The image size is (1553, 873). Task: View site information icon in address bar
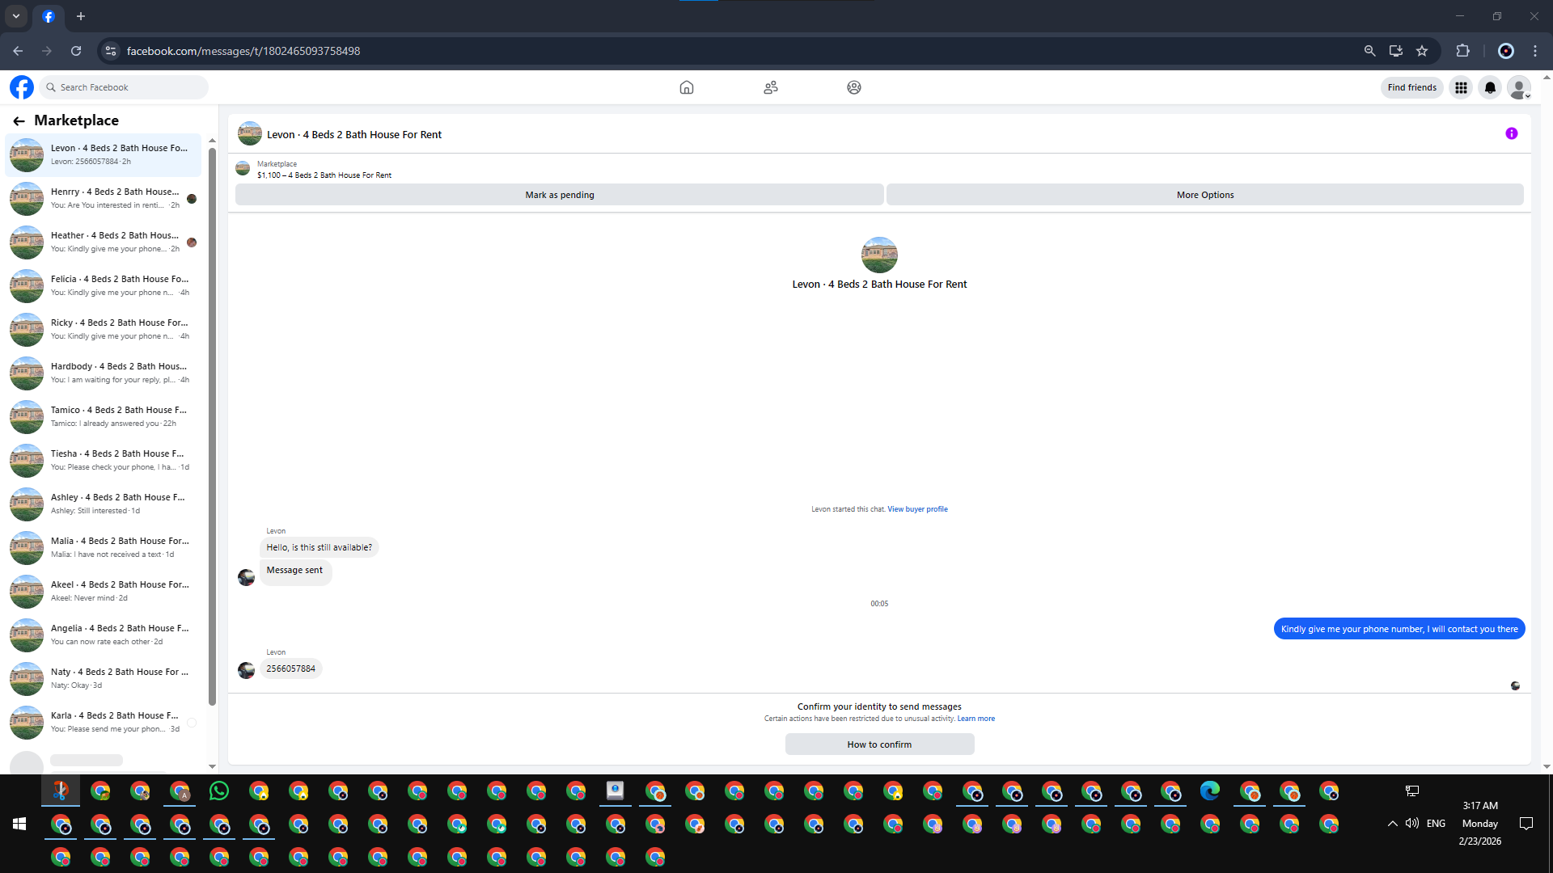[x=111, y=51]
